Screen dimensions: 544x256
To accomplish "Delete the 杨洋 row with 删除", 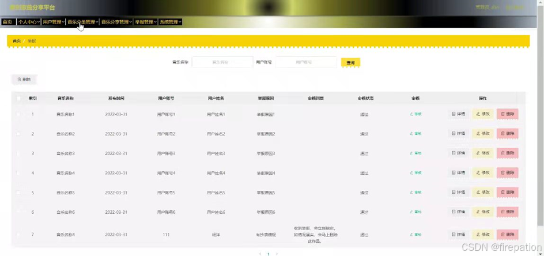I will coord(508,235).
